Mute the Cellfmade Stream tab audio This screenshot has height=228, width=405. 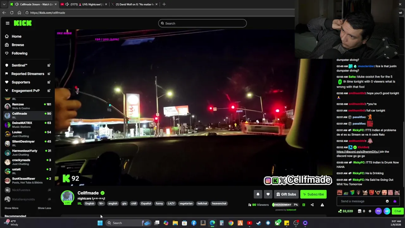17,4
